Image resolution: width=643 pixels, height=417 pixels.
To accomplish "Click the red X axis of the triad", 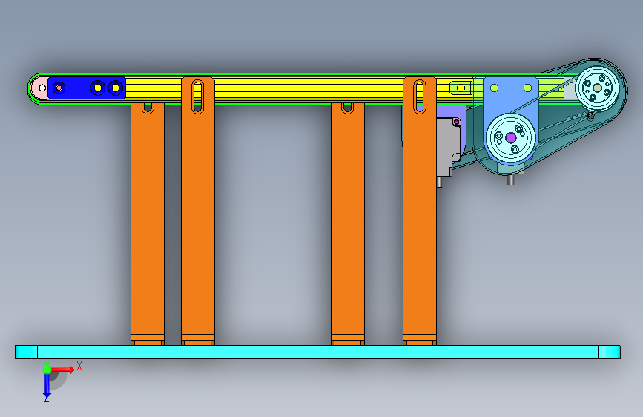I will pos(63,370).
